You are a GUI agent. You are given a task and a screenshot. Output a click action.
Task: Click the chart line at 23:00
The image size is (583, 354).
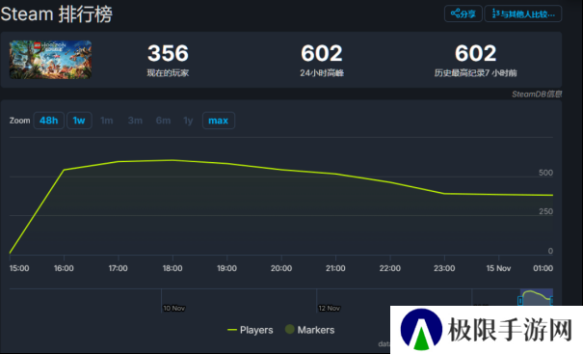[444, 194]
